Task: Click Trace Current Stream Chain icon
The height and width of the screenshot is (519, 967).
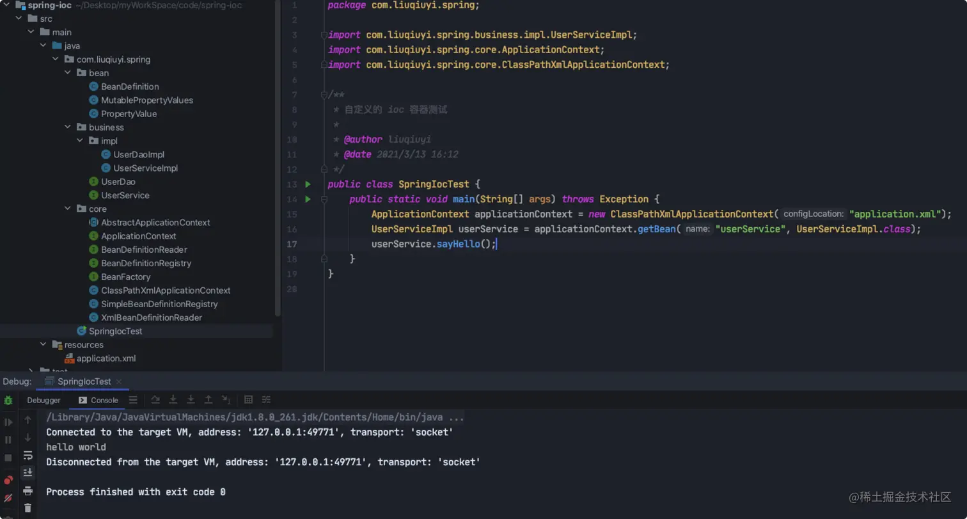Action: click(267, 400)
